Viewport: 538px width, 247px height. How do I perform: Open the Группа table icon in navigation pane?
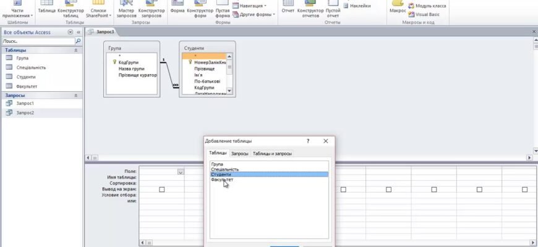click(x=9, y=58)
